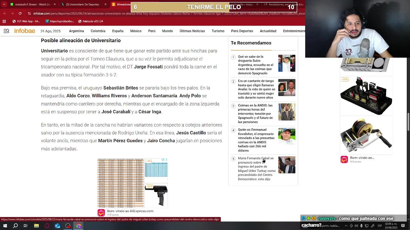Click the browser back arrow
410x230 pixels.
click(5, 13)
